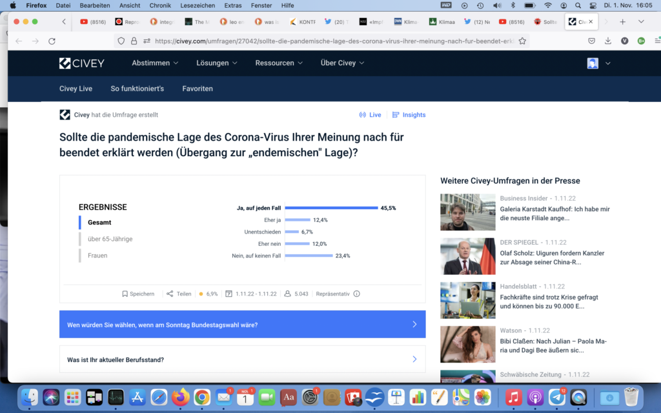This screenshot has width=661, height=413.
Task: Open the Olaf Scholz article thumbnail
Action: pyautogui.click(x=467, y=256)
